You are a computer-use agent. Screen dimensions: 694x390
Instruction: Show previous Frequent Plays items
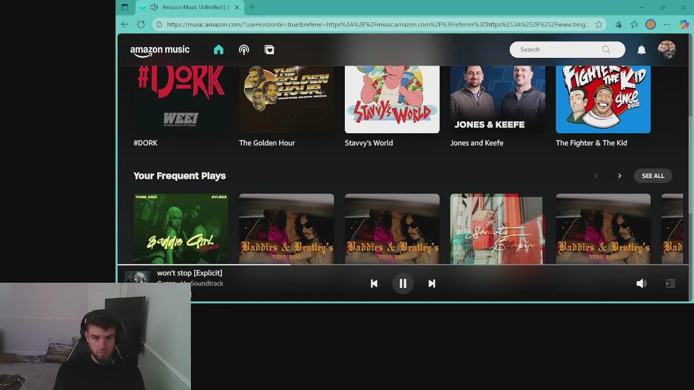596,176
